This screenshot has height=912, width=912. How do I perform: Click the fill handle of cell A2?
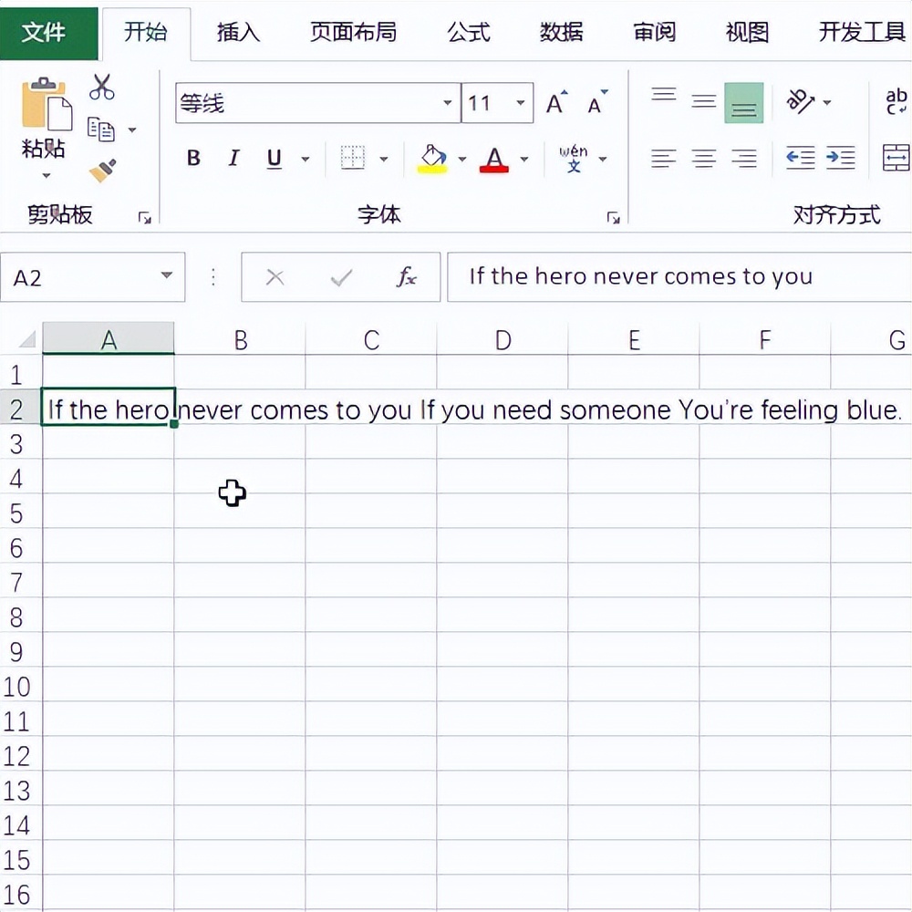click(174, 424)
